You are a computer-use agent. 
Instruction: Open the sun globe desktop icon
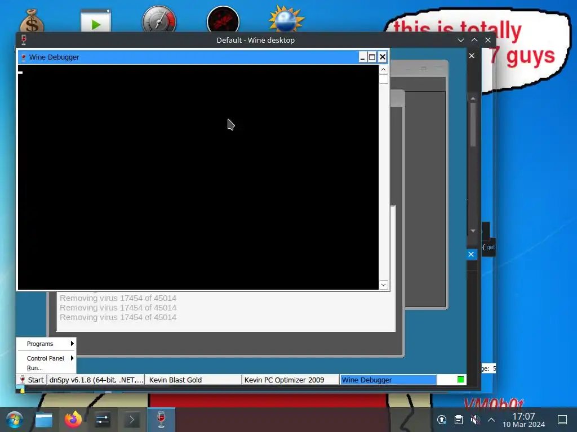tap(286, 19)
